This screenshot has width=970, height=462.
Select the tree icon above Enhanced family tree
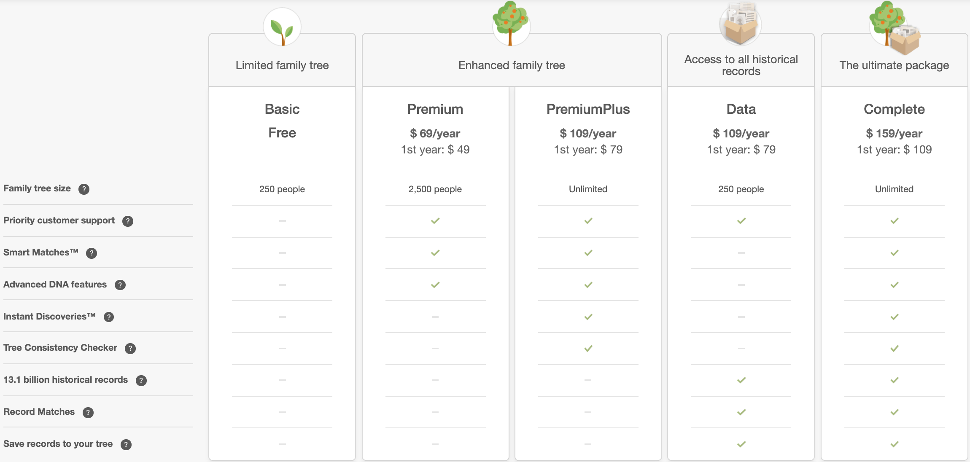point(511,24)
